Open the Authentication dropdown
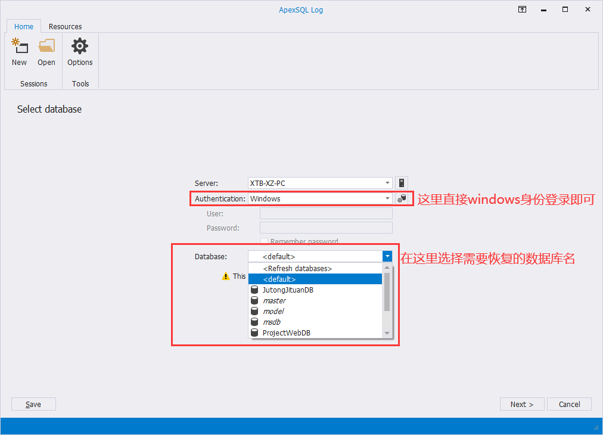Image resolution: width=603 pixels, height=435 pixels. pyautogui.click(x=387, y=198)
